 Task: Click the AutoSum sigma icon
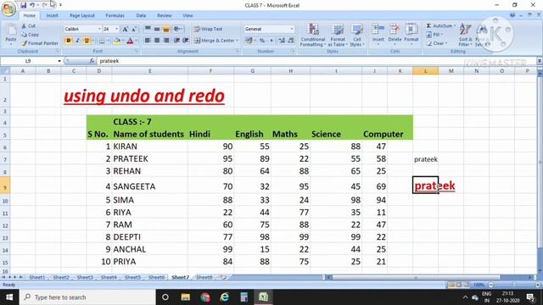(428, 25)
